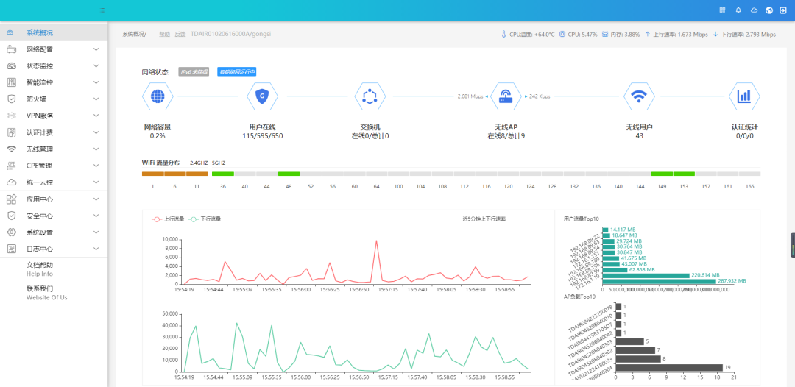Click the 防火墙 shield sidebar icon

point(12,99)
